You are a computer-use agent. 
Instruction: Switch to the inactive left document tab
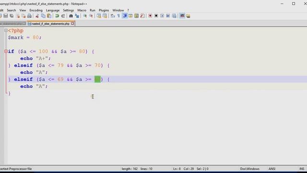click(x=12, y=24)
